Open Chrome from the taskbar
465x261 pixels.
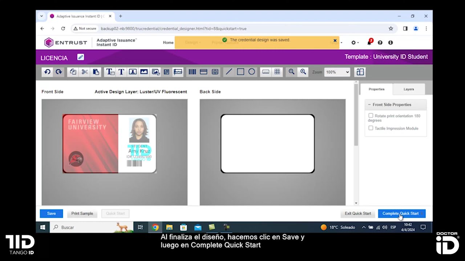point(155,227)
